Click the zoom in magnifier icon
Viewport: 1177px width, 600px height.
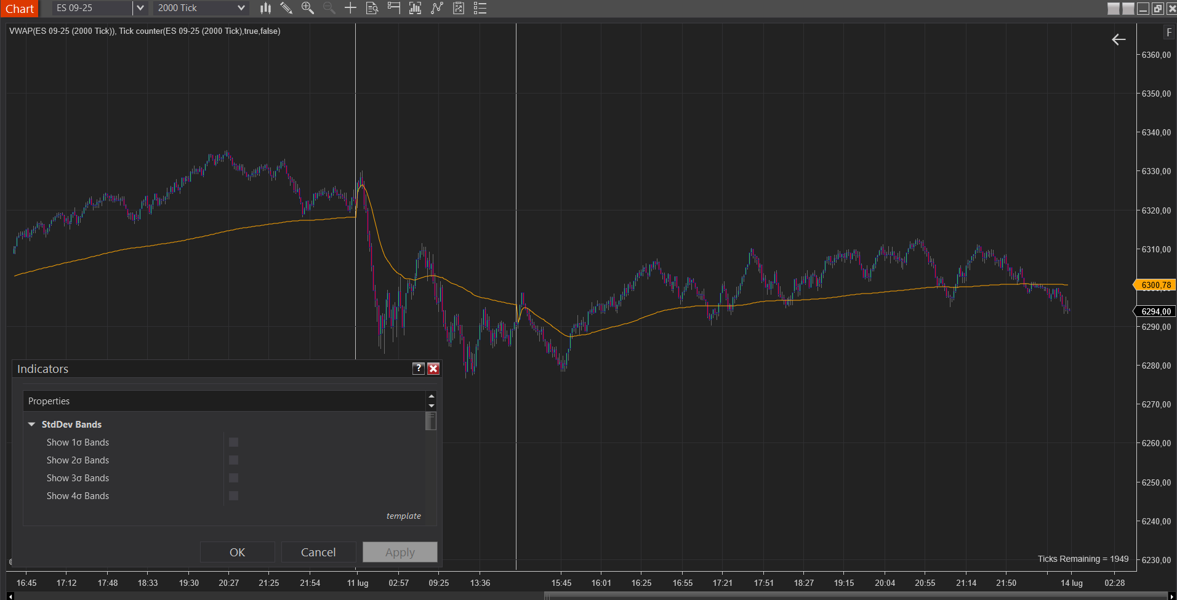coord(308,8)
